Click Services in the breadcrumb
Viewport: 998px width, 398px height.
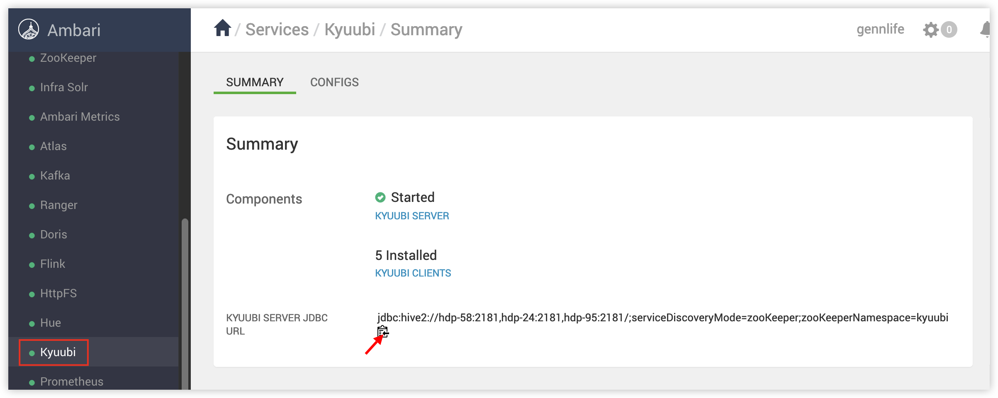[277, 30]
